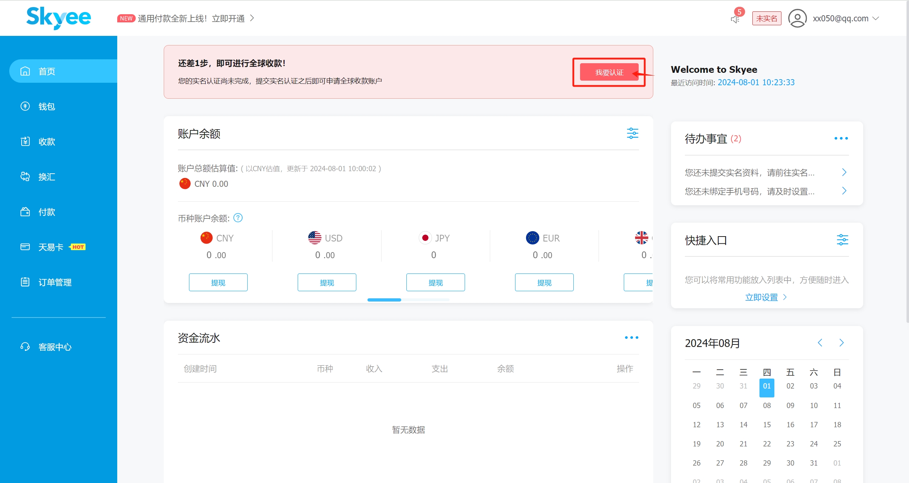The height and width of the screenshot is (483, 909).
Task: Open the user avatar icon
Action: [797, 18]
